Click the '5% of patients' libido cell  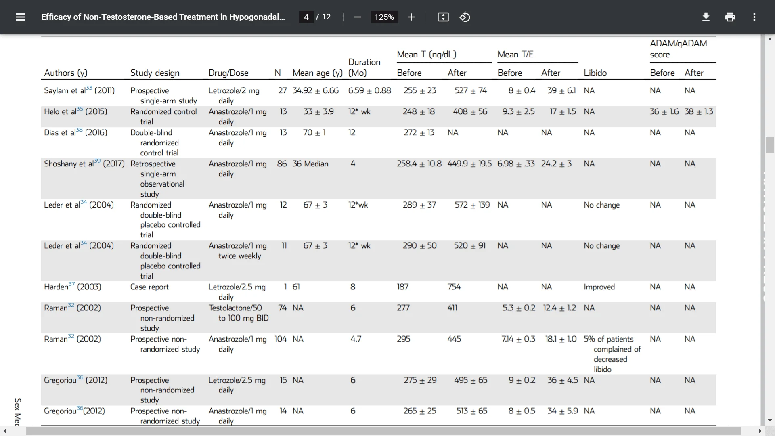click(x=609, y=339)
